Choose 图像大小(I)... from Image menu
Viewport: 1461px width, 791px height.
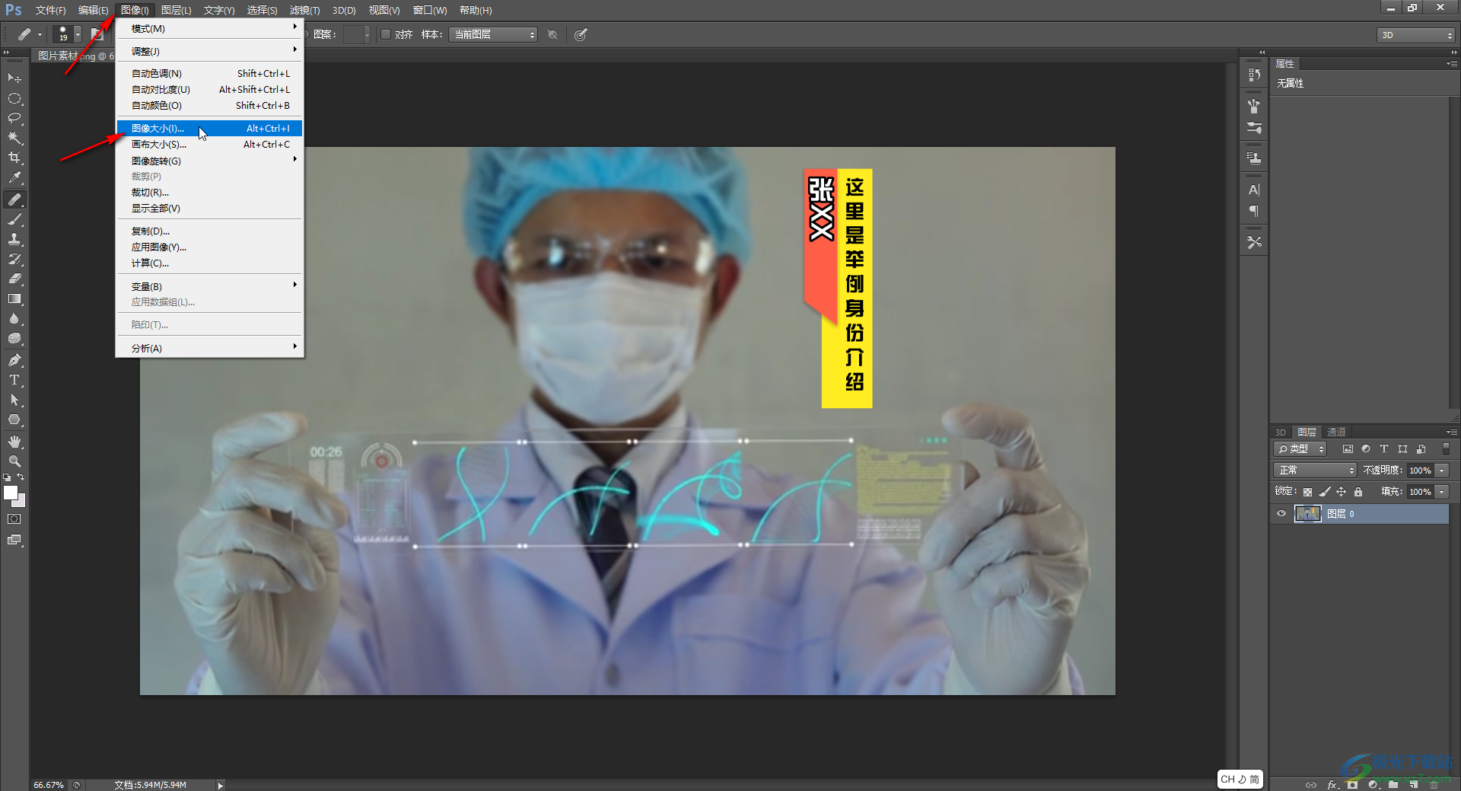(209, 129)
